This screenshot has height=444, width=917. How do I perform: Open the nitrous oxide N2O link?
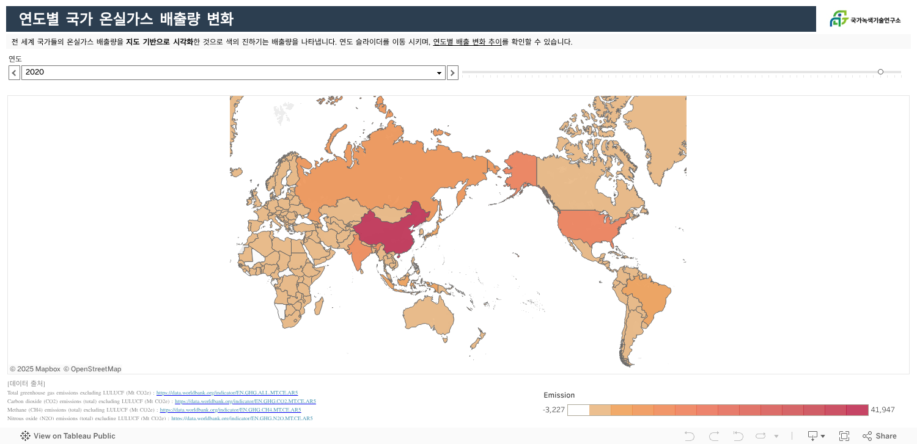[x=241, y=418]
